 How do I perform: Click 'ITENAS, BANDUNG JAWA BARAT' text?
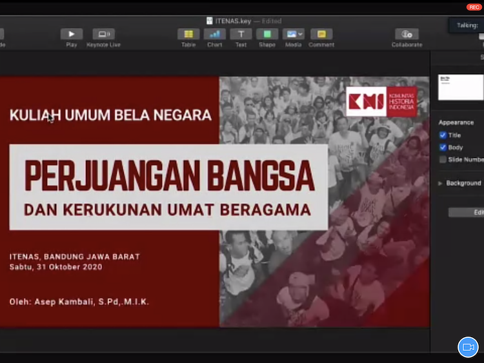click(75, 257)
